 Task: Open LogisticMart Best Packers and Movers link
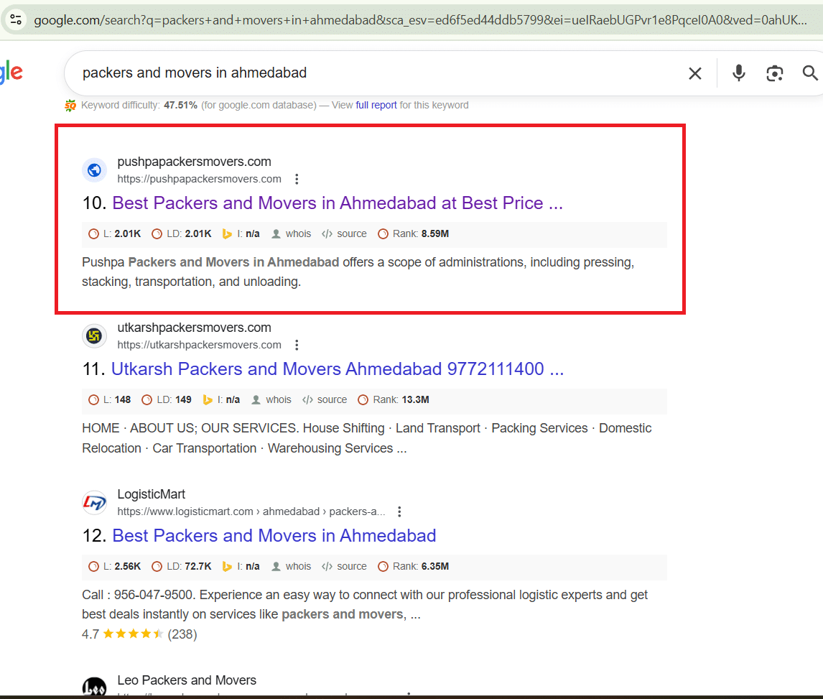[274, 536]
